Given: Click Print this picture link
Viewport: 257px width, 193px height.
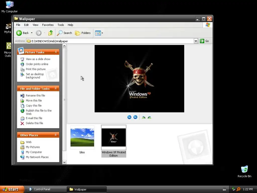Looking at the screenshot, I should (36, 69).
